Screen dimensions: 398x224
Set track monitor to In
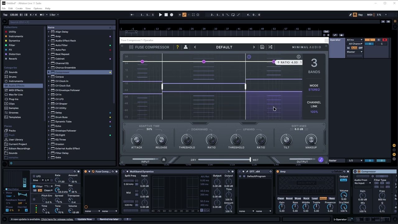click(x=349, y=48)
